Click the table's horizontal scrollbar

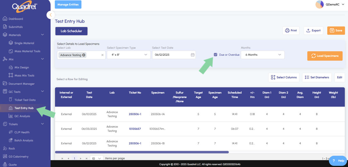tap(142, 152)
